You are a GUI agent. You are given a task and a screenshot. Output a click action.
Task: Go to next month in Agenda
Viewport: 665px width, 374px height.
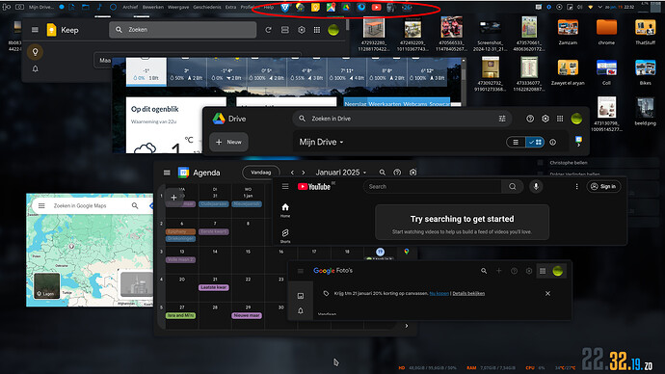click(304, 173)
